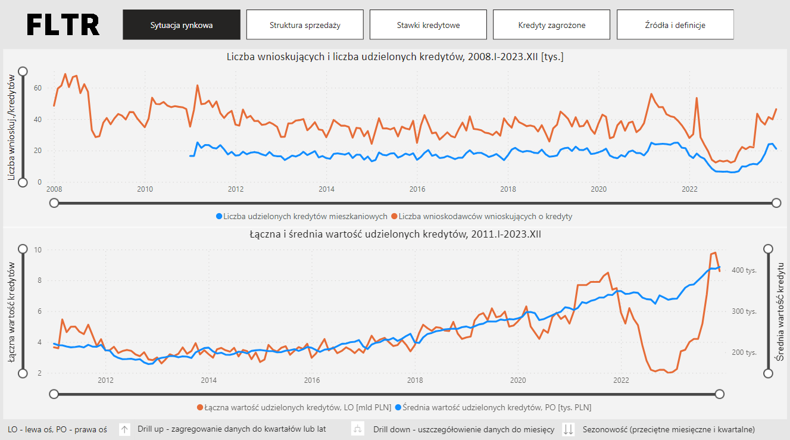Screen dimensions: 790x440
Task: Click right handle of top chart's time slider
Action: click(776, 203)
